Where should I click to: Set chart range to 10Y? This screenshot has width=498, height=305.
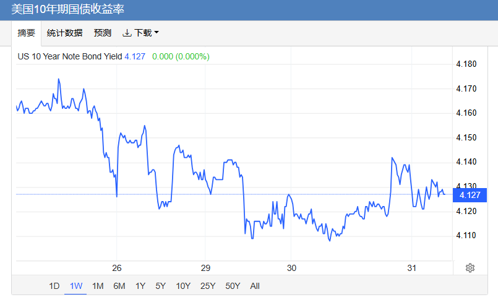[183, 286]
